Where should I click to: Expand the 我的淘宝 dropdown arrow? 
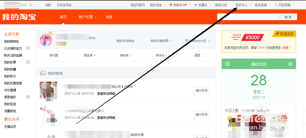[165, 5]
